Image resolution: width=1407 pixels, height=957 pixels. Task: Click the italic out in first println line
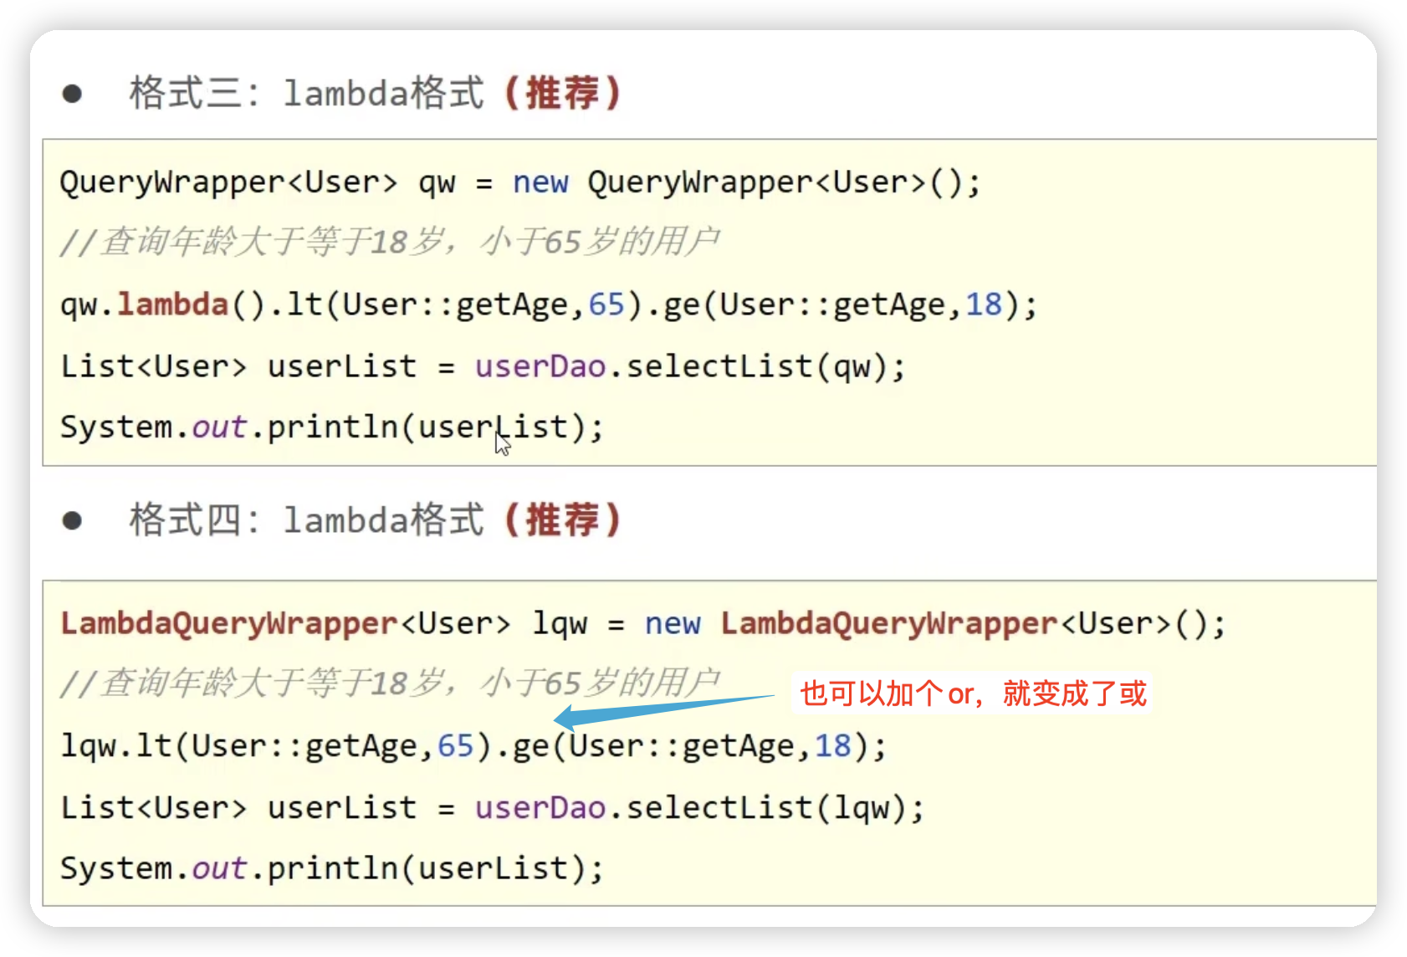pos(219,427)
